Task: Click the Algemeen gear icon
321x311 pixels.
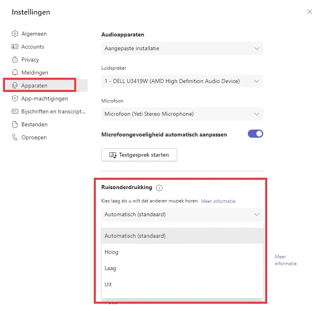Action: (15, 34)
